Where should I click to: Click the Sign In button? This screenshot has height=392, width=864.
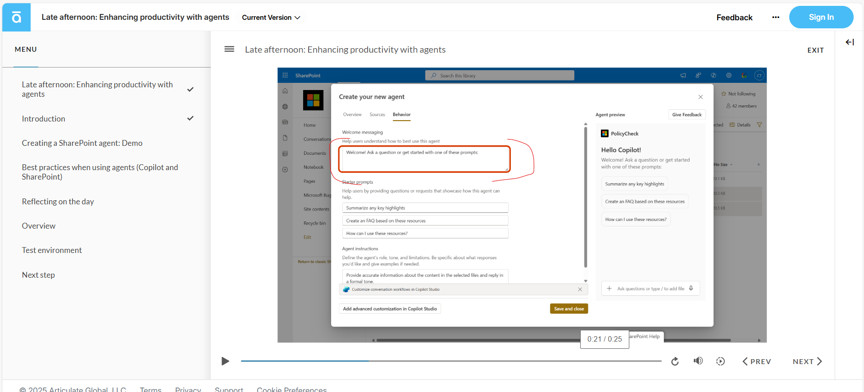point(821,17)
